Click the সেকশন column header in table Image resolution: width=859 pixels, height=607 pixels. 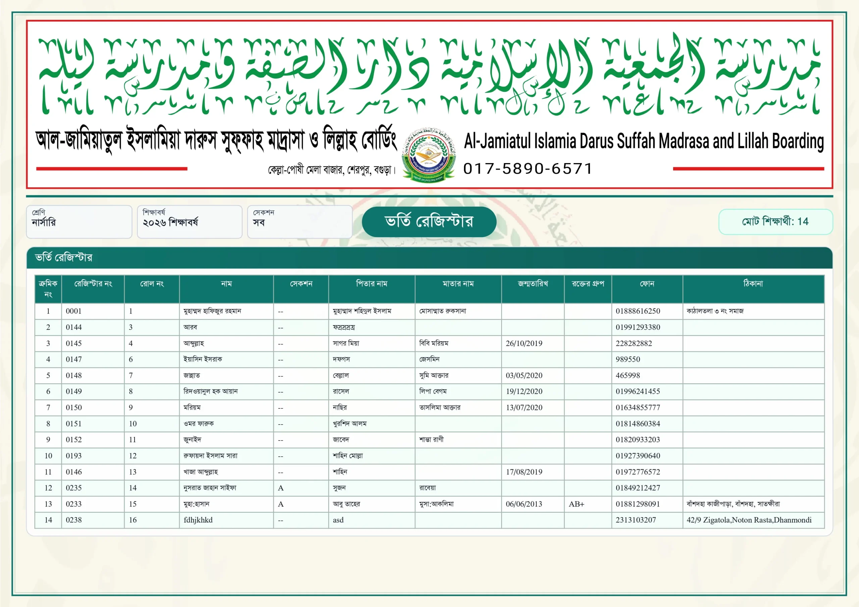(301, 289)
